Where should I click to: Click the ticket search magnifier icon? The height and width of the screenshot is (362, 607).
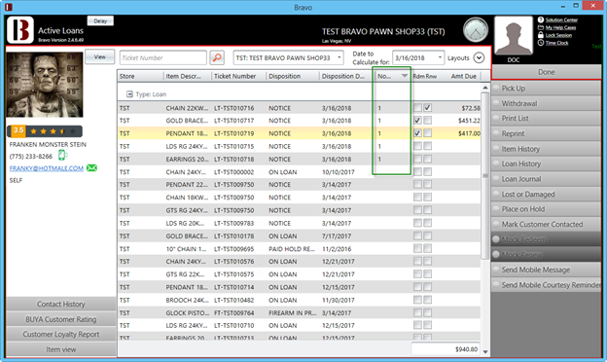[217, 57]
